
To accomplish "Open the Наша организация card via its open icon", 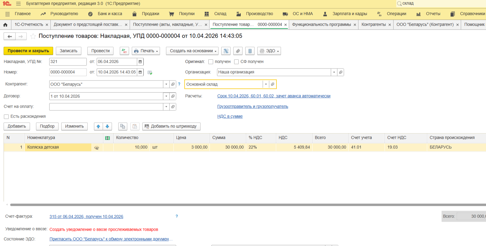I will coord(340,72).
